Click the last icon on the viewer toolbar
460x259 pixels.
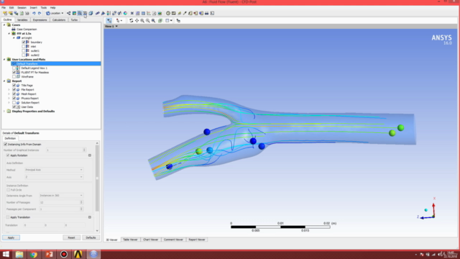tap(178, 21)
